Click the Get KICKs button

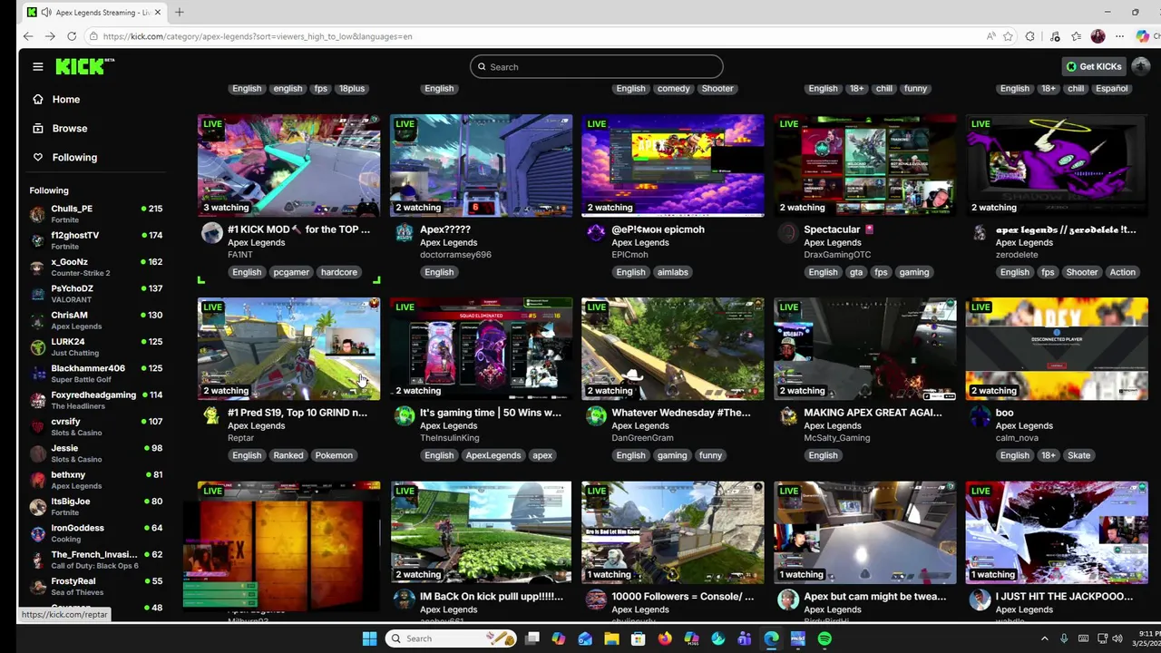pos(1094,66)
